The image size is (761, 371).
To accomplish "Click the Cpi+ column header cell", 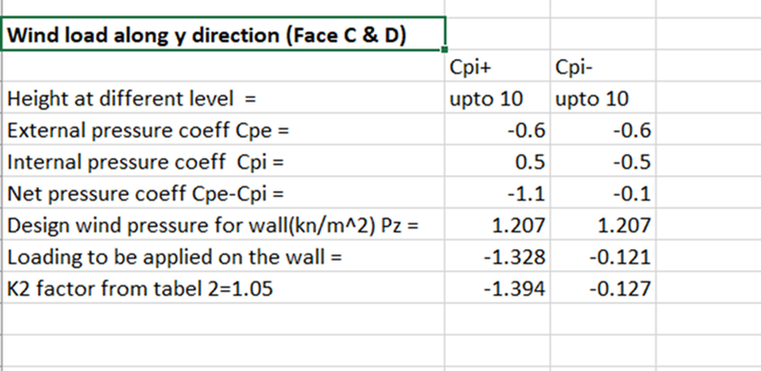I will point(497,66).
